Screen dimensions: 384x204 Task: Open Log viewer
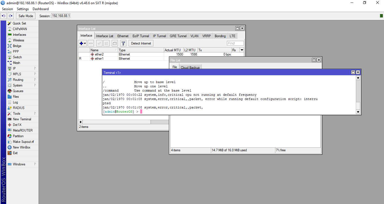(x=15, y=102)
